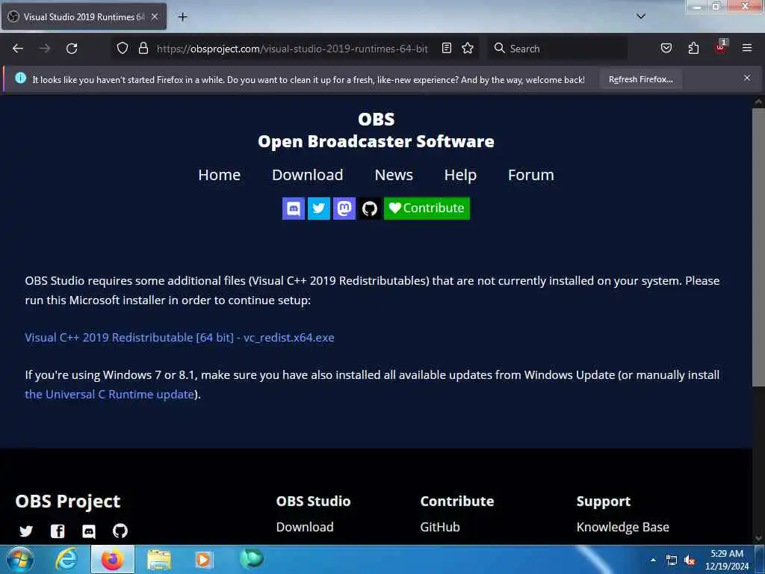Click the green Contribute button
This screenshot has width=765, height=574.
click(427, 209)
